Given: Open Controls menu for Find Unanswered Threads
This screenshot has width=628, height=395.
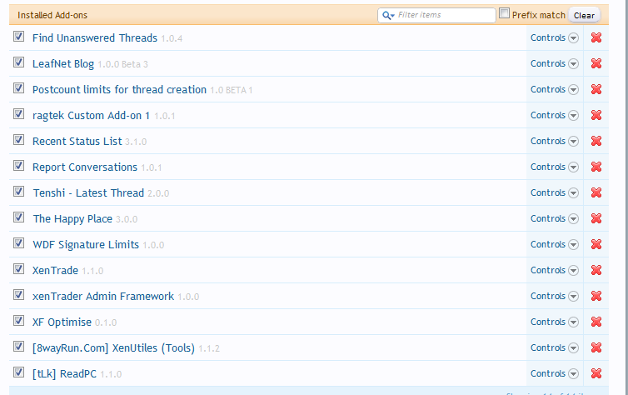Looking at the screenshot, I should [555, 37].
